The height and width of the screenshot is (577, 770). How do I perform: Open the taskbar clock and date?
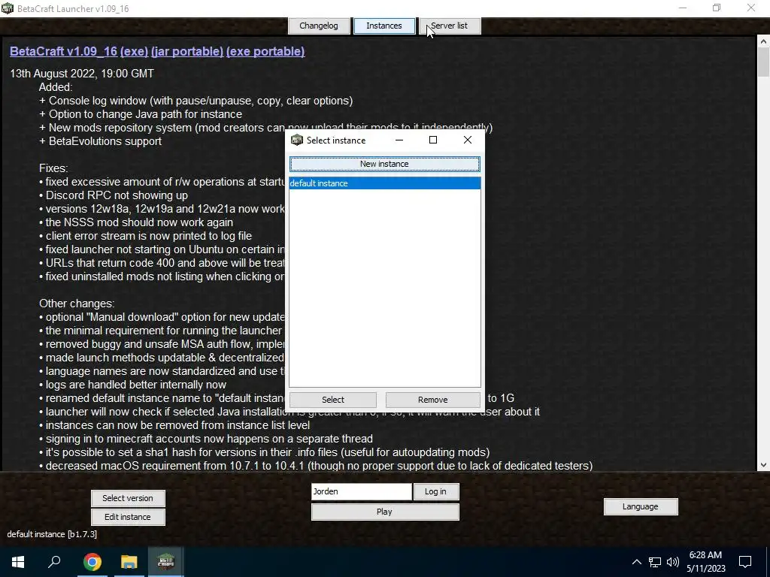(x=705, y=562)
